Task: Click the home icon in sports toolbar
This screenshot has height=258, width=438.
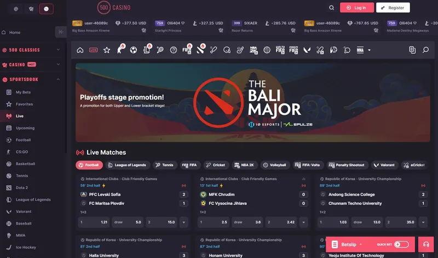Action: pos(80,50)
